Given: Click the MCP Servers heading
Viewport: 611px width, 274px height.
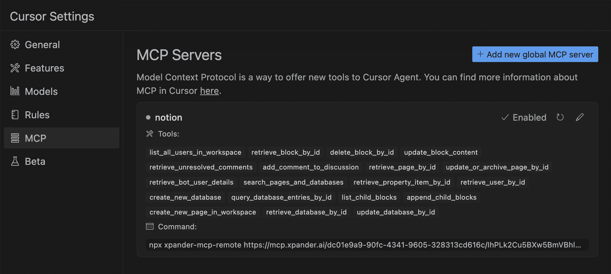Looking at the screenshot, I should pos(179,55).
